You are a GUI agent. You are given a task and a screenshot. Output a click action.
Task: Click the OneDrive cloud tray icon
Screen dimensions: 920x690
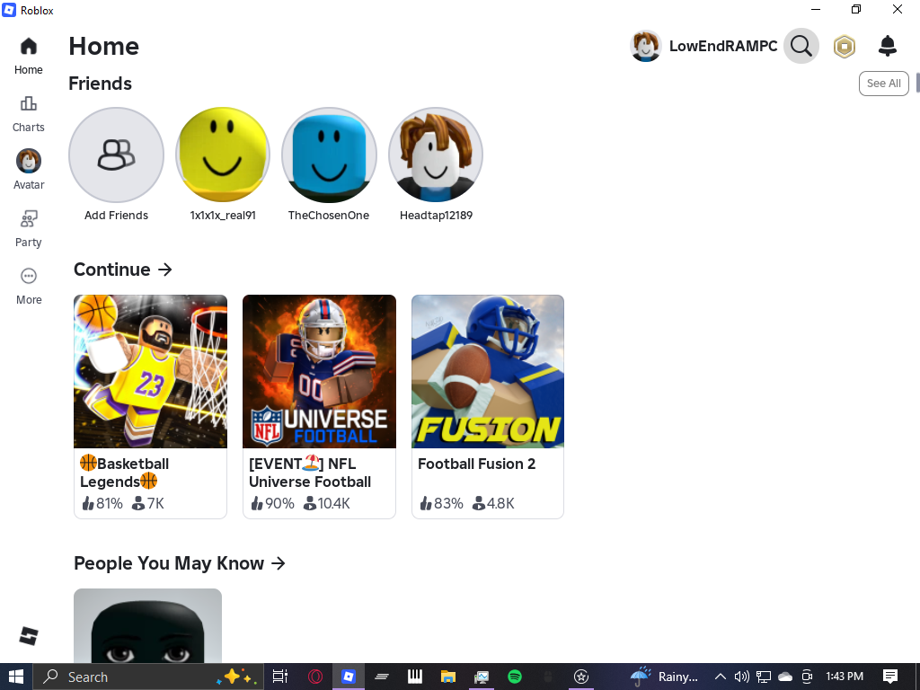click(785, 677)
